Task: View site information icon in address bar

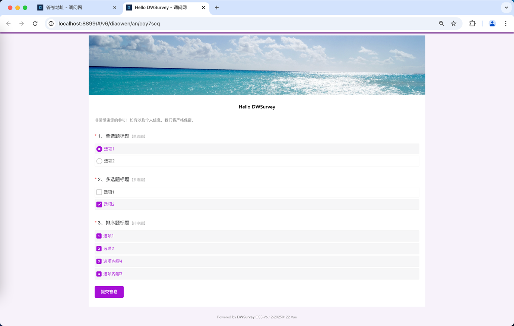Action: pos(51,23)
